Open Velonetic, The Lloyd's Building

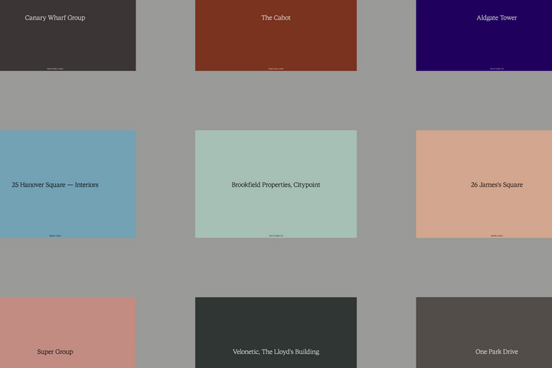[x=276, y=351]
